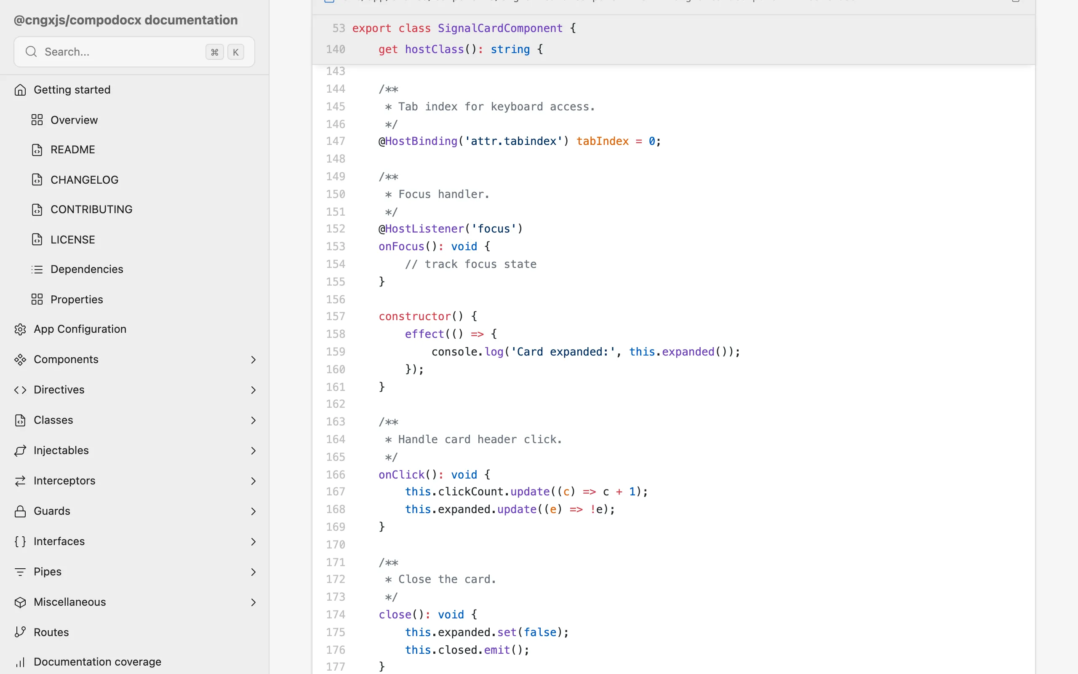
Task: Click the Getting started home icon
Action: [20, 90]
